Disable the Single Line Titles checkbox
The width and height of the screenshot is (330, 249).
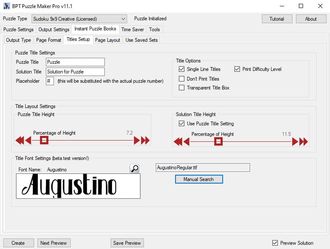[181, 69]
